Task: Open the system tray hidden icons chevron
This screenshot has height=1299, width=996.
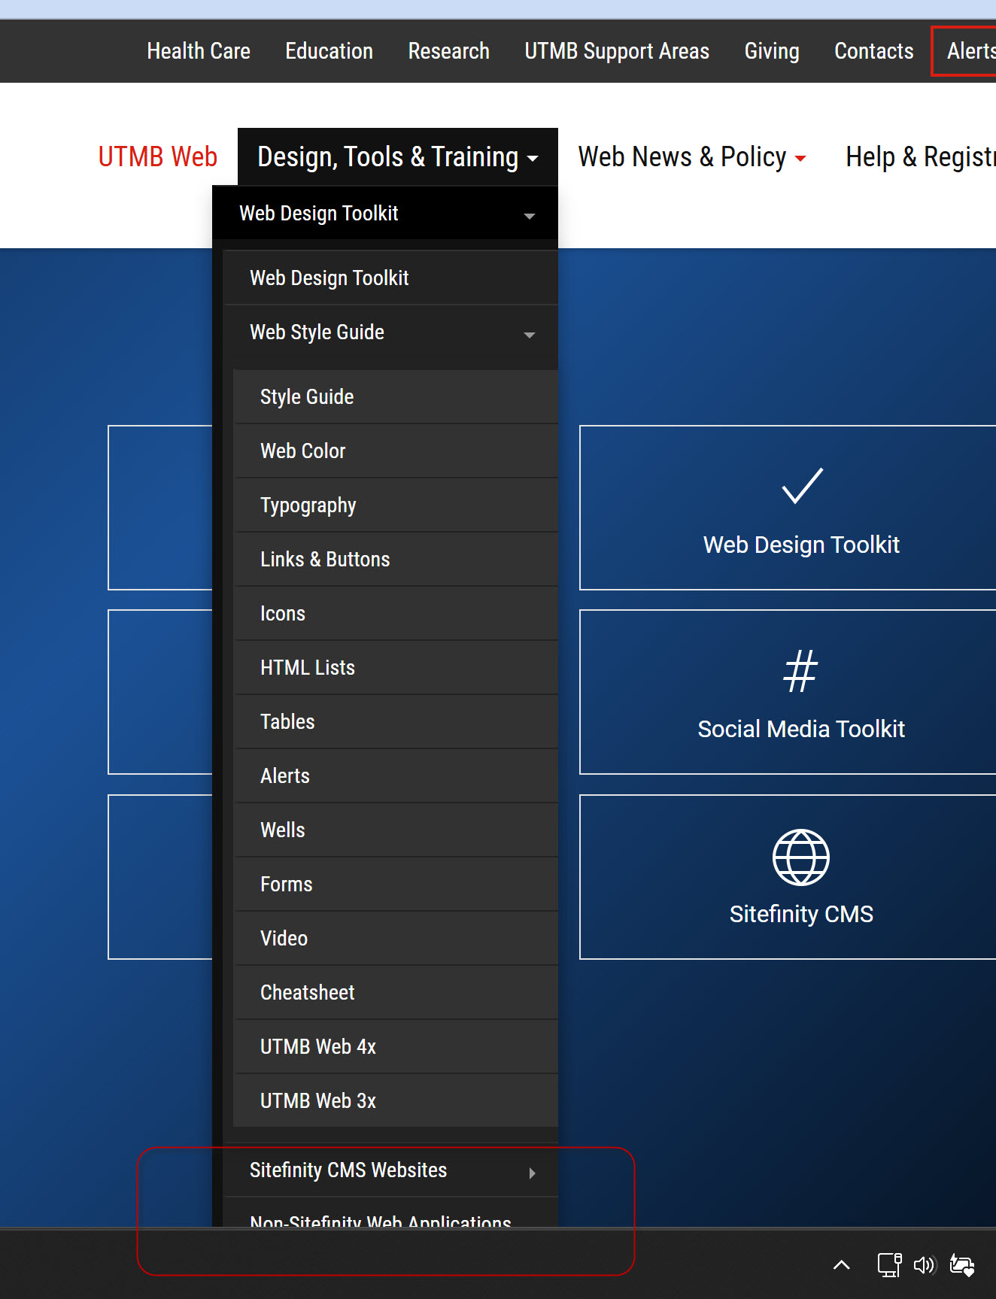Action: (841, 1265)
